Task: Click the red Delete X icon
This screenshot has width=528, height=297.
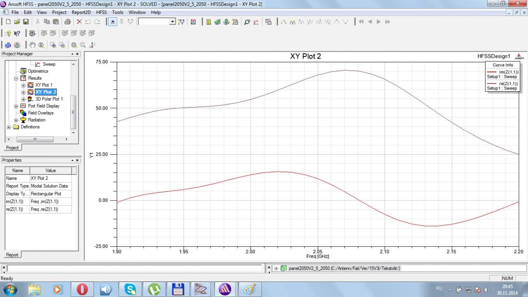Action: click(79, 22)
